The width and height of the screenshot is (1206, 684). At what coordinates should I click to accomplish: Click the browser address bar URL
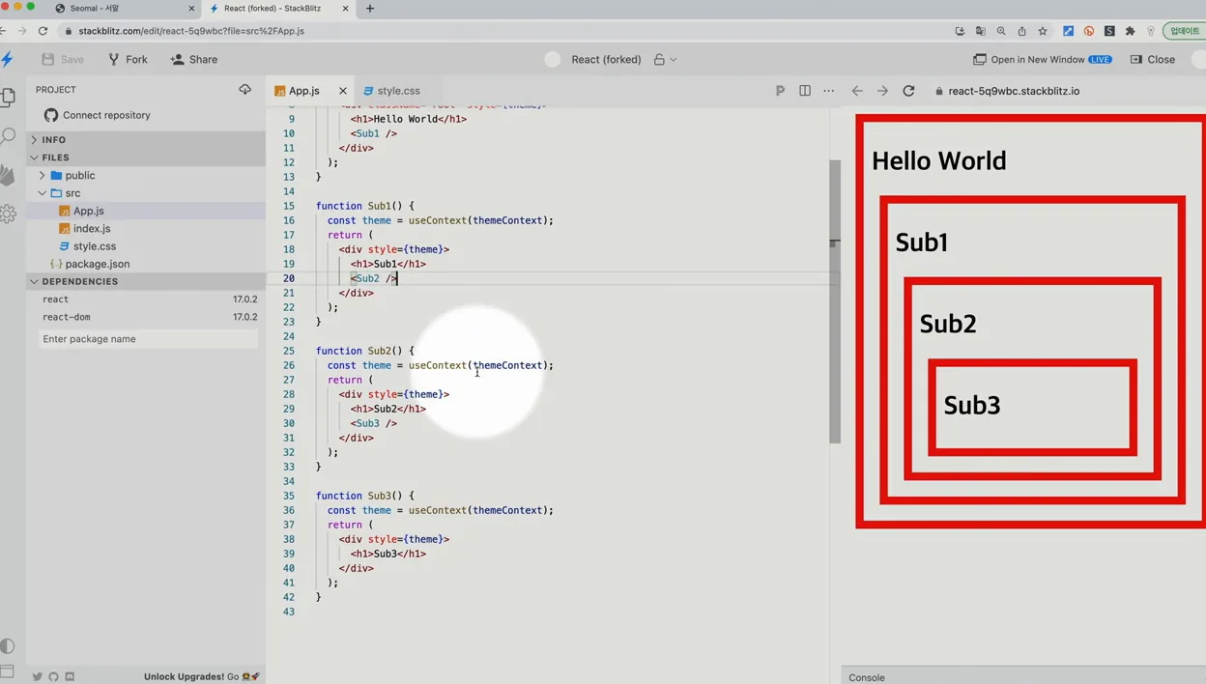(x=191, y=31)
